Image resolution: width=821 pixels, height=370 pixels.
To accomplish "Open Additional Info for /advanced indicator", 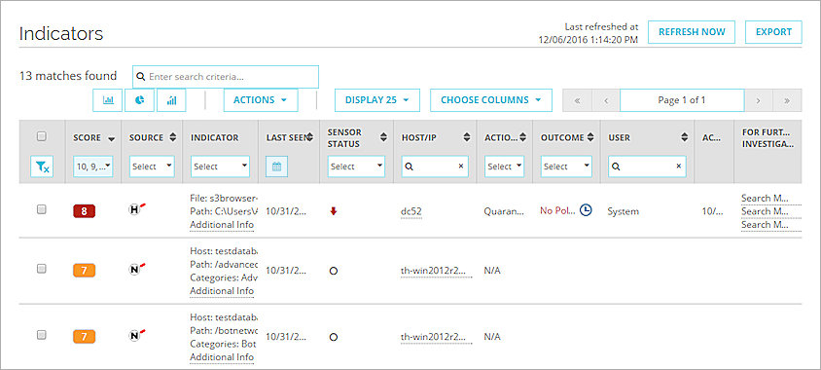I will pyautogui.click(x=222, y=291).
